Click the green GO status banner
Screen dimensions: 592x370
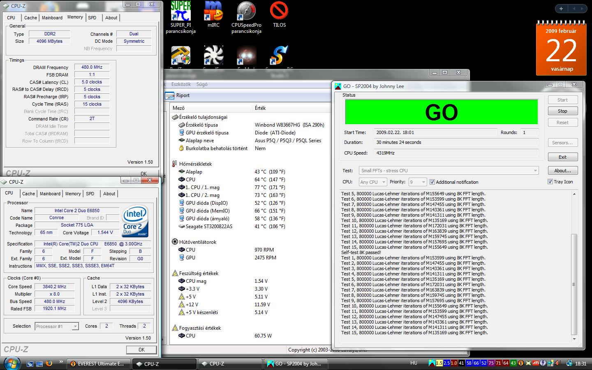point(441,112)
